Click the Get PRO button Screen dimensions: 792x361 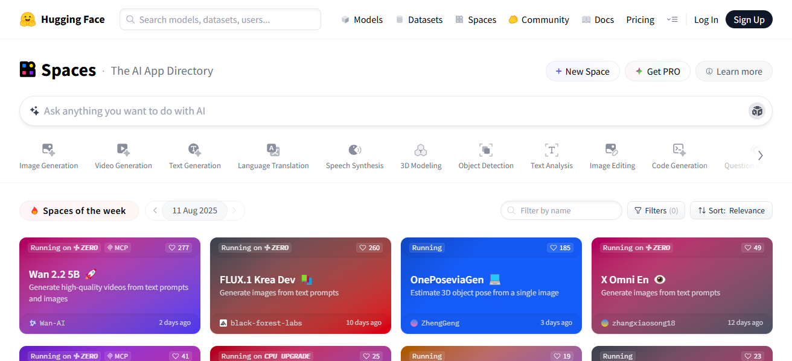click(657, 71)
